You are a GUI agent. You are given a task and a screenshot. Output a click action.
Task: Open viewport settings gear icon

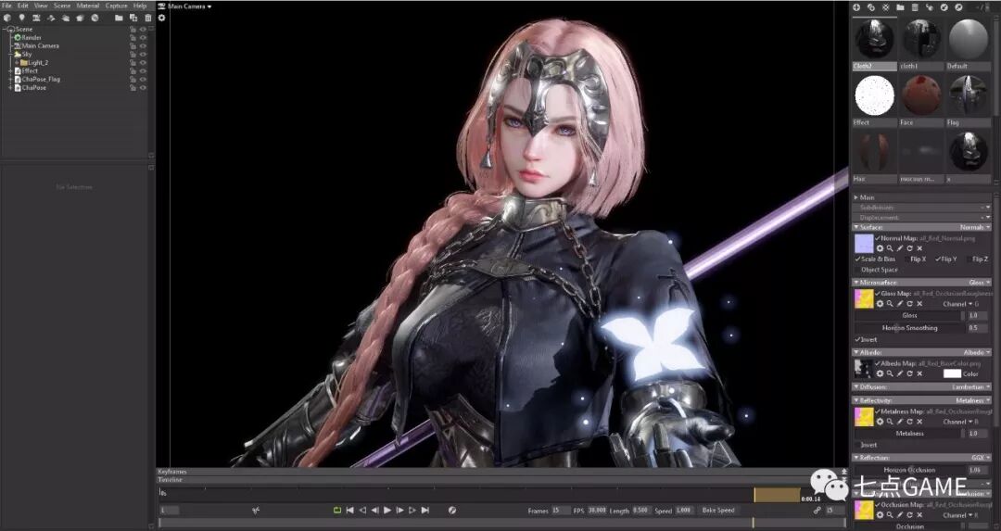coord(161,18)
